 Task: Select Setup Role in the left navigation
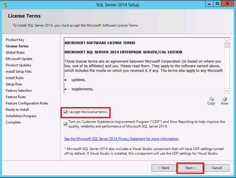(x=14, y=84)
